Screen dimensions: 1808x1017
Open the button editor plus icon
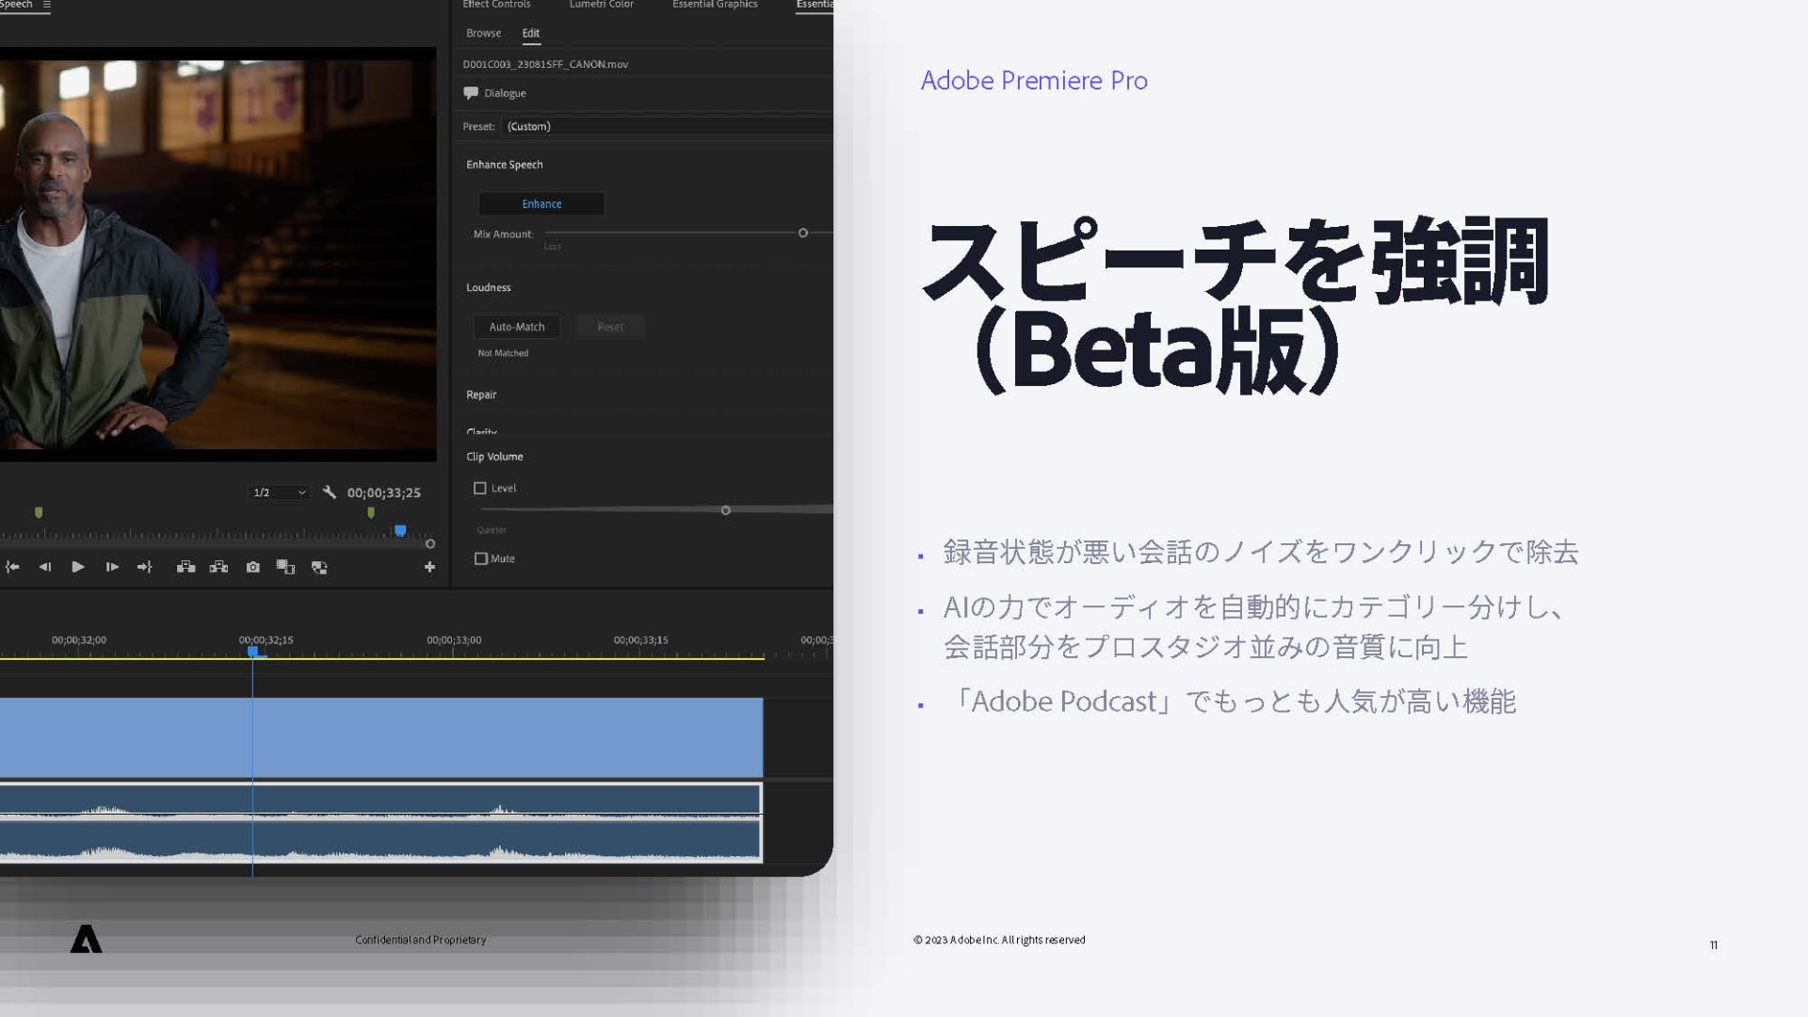pos(429,567)
